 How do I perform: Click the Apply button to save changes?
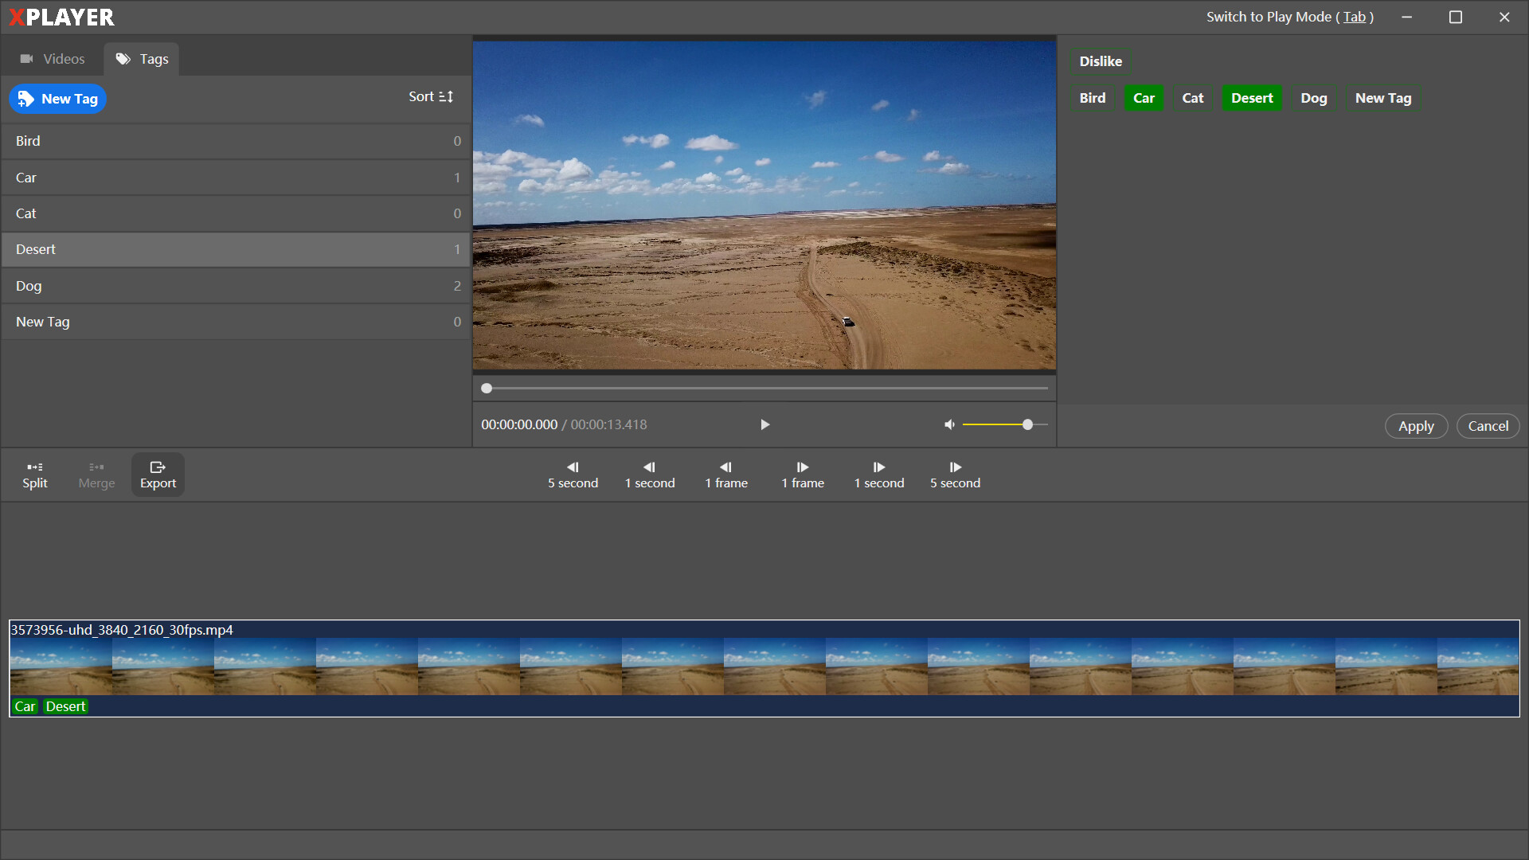coord(1416,425)
